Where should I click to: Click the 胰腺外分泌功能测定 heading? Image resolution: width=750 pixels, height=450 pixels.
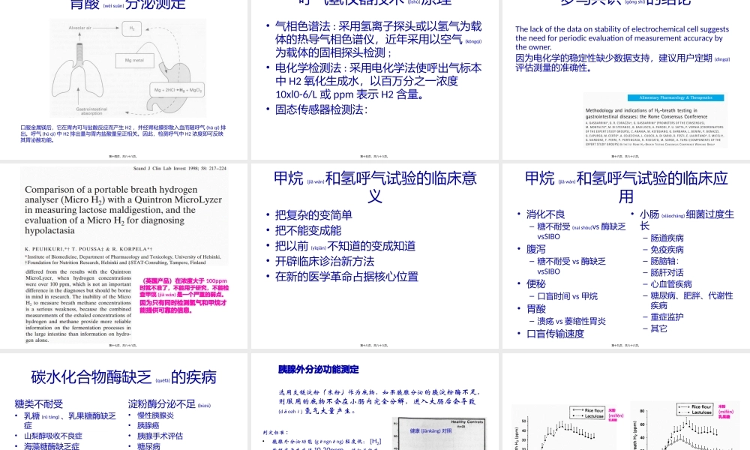coord(317,370)
